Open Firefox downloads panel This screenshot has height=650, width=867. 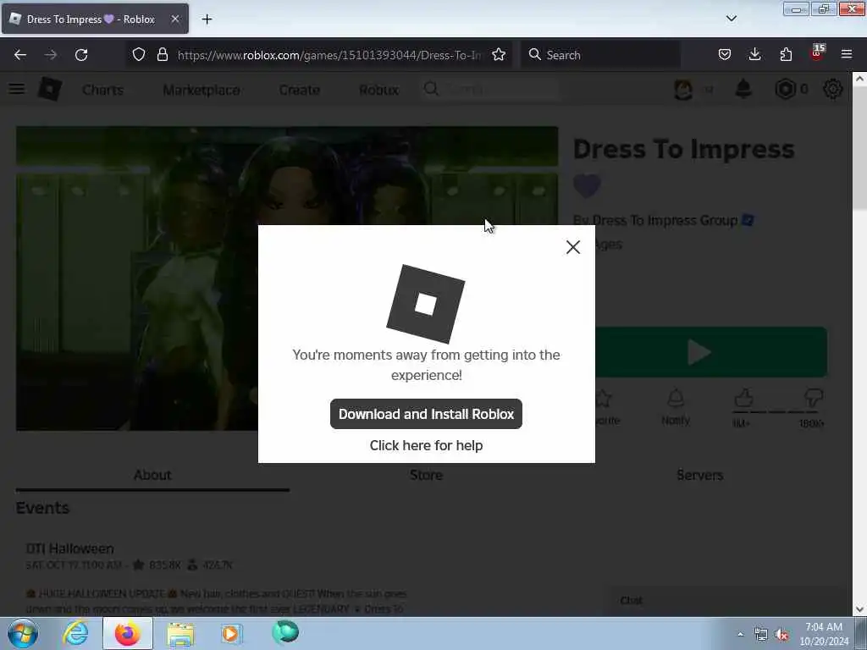tap(754, 55)
